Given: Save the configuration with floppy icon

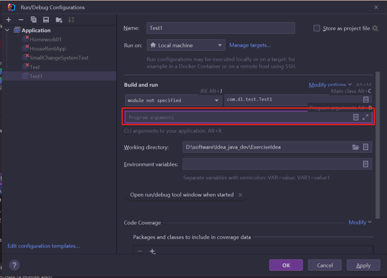Looking at the screenshot, I should tap(46, 20).
